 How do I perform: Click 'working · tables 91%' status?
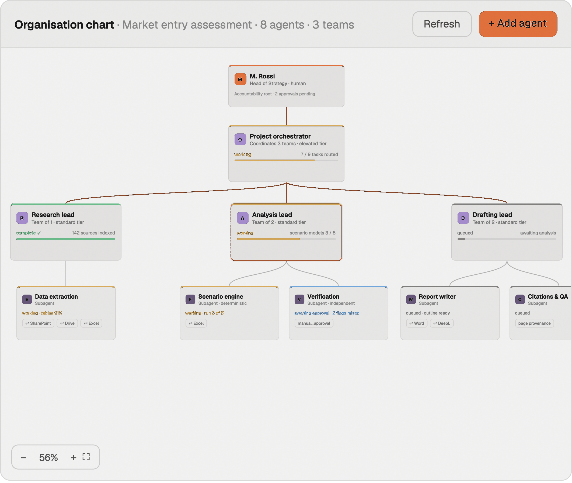42,313
